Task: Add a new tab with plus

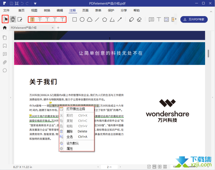Action: pos(58,28)
